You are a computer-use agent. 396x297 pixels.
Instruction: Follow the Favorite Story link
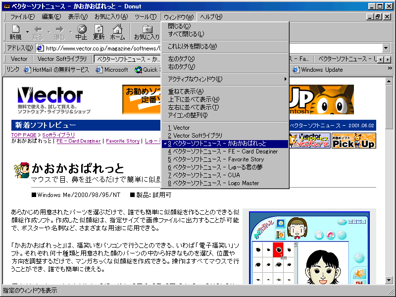(x=123, y=141)
